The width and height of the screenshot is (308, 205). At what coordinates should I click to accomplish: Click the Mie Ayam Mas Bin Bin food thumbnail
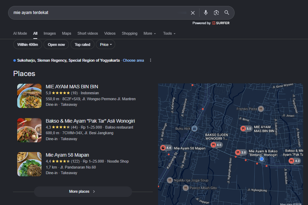tap(30, 96)
